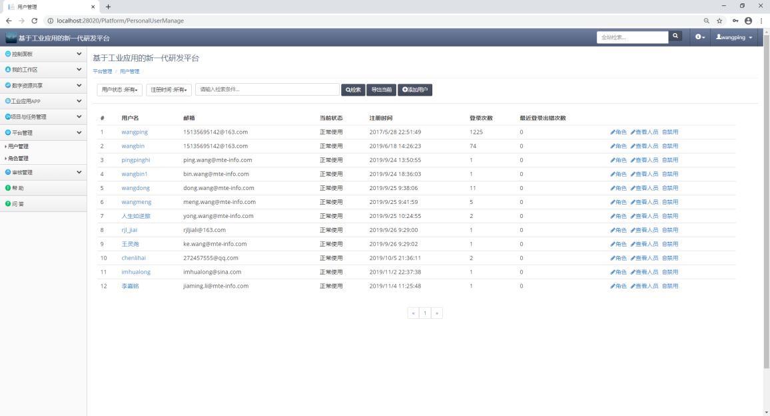The height and width of the screenshot is (416, 770).
Task: Click the 帮助 help icon in sidebar
Action: [x=8, y=188]
